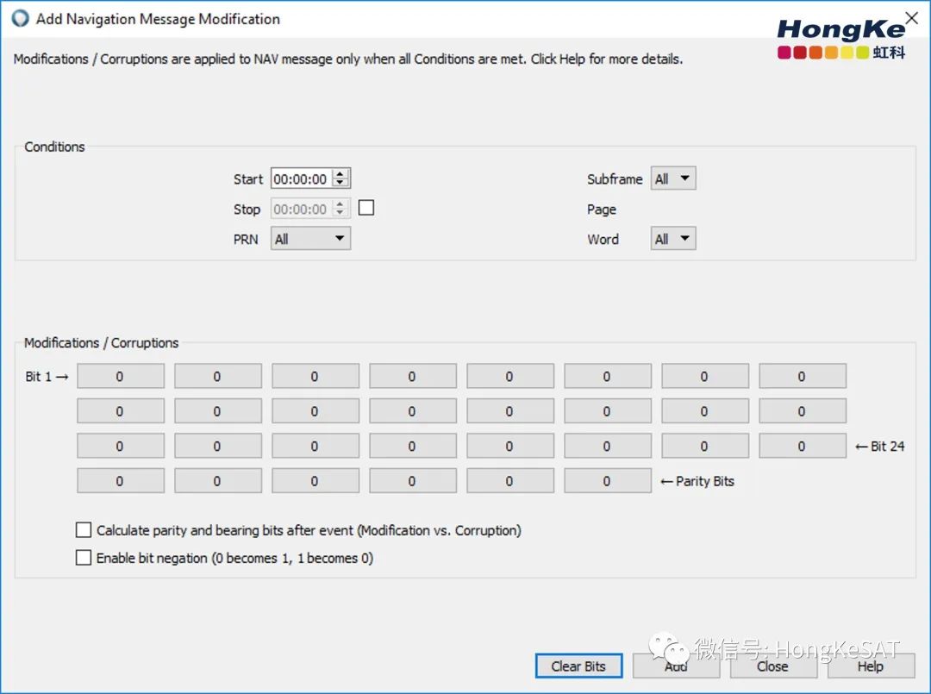
Task: Toggle bit 16, last in the second bit row
Action: [x=803, y=411]
